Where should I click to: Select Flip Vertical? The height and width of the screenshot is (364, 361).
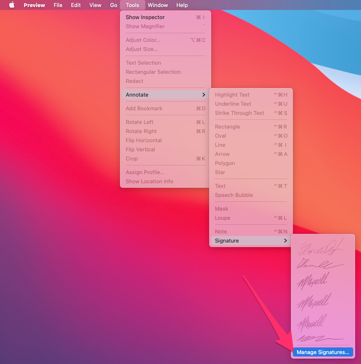[x=166, y=150]
